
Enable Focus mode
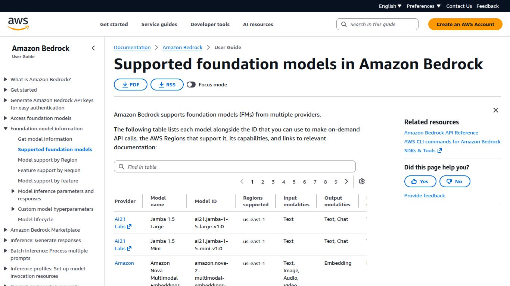(x=191, y=85)
